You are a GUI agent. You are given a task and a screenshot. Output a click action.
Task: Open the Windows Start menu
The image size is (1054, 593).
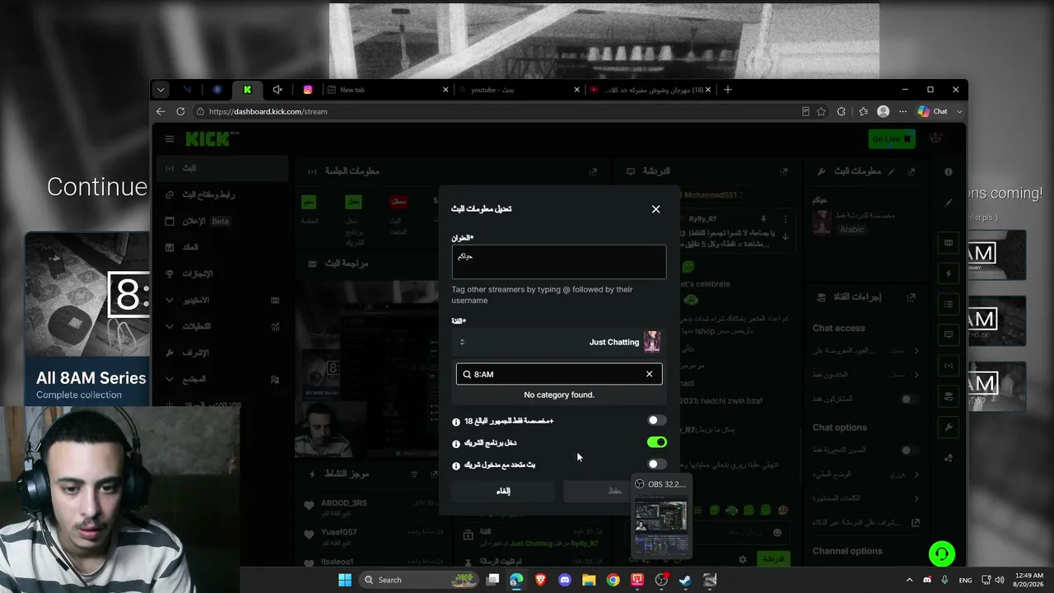344,580
